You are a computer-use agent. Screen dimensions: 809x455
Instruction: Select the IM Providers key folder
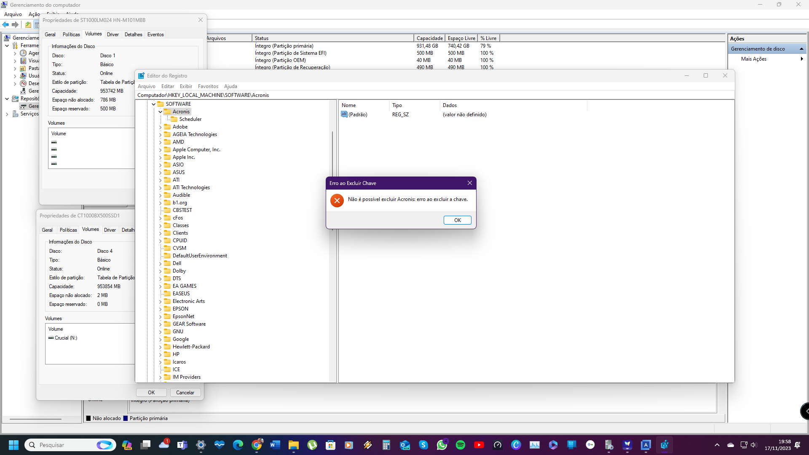tap(183, 377)
